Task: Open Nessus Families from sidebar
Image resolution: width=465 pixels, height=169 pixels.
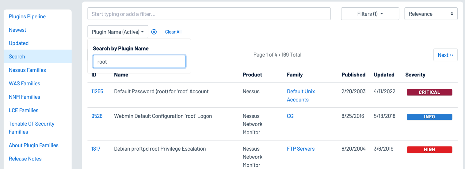Action: coord(27,70)
